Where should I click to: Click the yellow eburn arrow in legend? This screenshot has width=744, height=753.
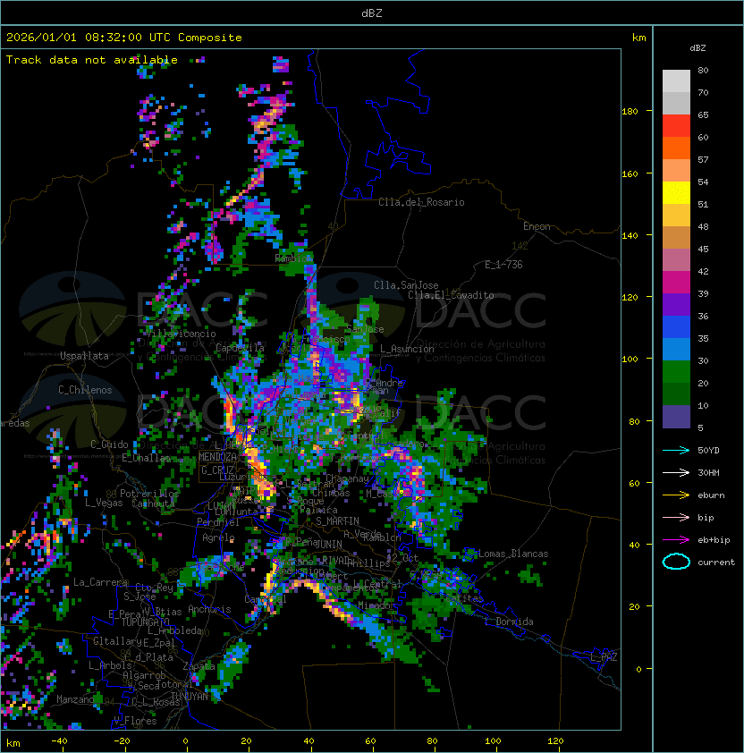[676, 495]
